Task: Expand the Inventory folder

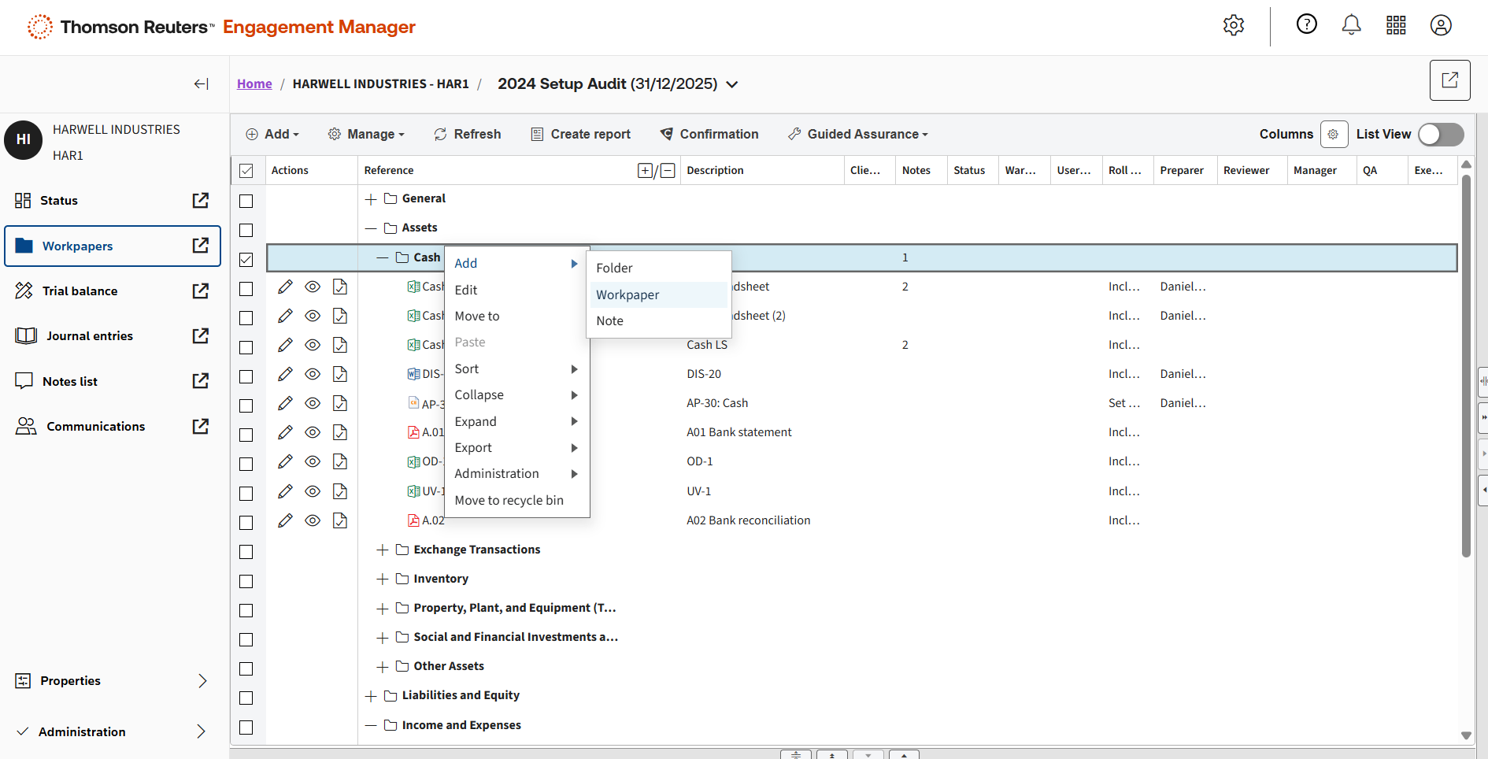Action: point(383,579)
